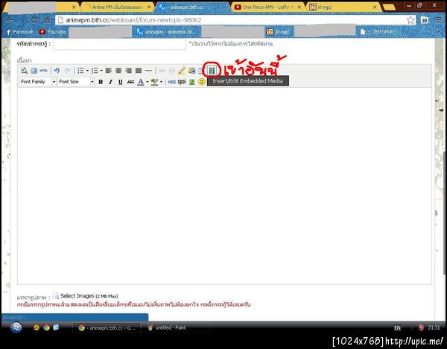447x349 pixels.
Task: Open the Font Family dropdown
Action: point(38,82)
